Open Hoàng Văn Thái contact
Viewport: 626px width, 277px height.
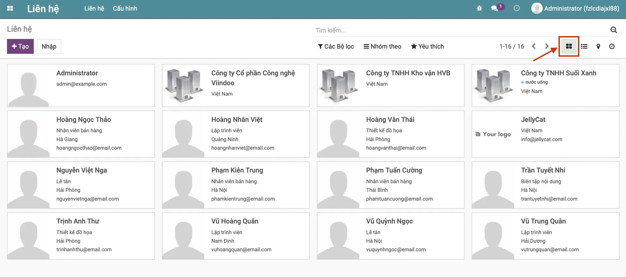pyautogui.click(x=391, y=134)
